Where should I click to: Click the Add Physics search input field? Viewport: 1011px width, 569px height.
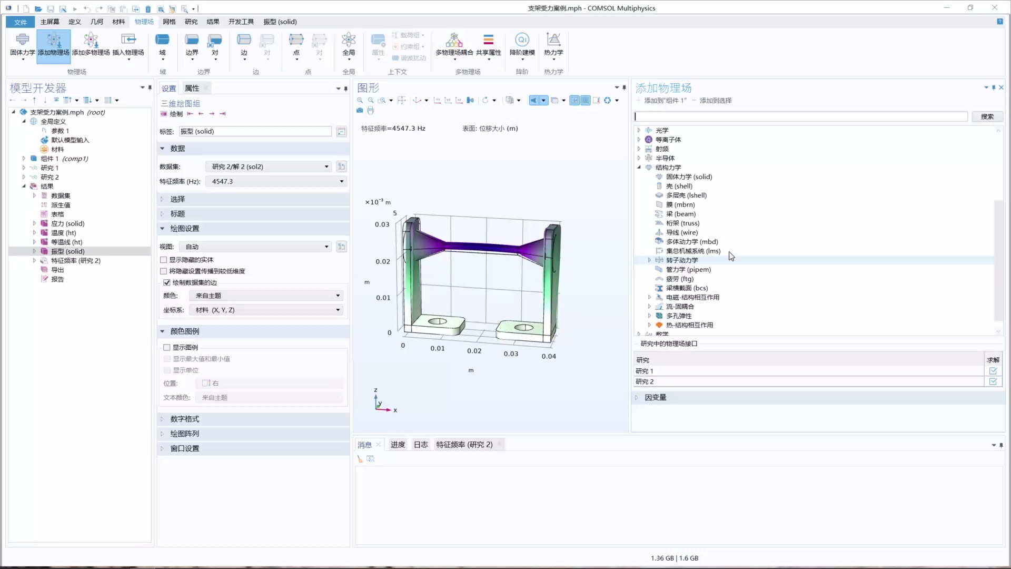[x=800, y=116]
